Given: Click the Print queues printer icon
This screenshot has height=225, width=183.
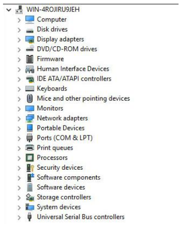Looking at the screenshot, I should [x=30, y=148].
